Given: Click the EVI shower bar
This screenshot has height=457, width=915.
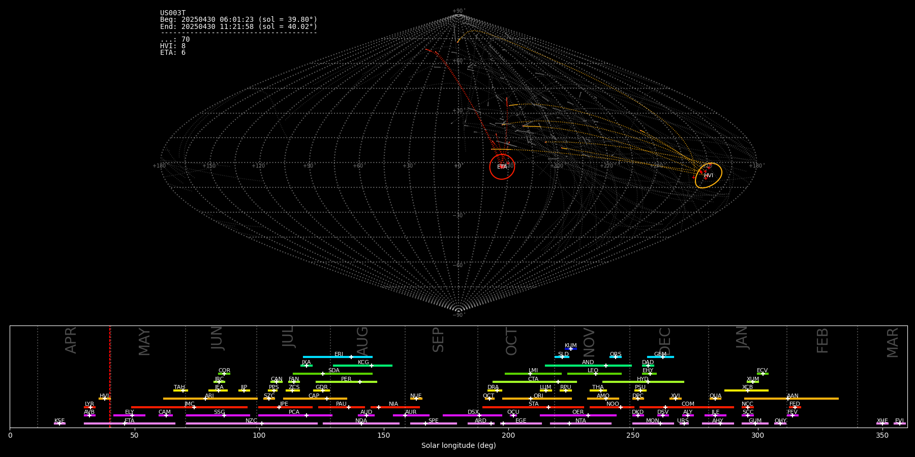Looking at the screenshot, I should coord(900,423).
